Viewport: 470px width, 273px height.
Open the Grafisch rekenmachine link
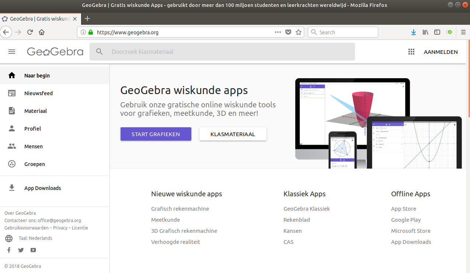tap(180, 209)
